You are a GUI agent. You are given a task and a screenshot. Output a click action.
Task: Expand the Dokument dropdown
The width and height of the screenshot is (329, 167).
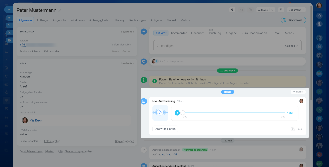pos(296,10)
